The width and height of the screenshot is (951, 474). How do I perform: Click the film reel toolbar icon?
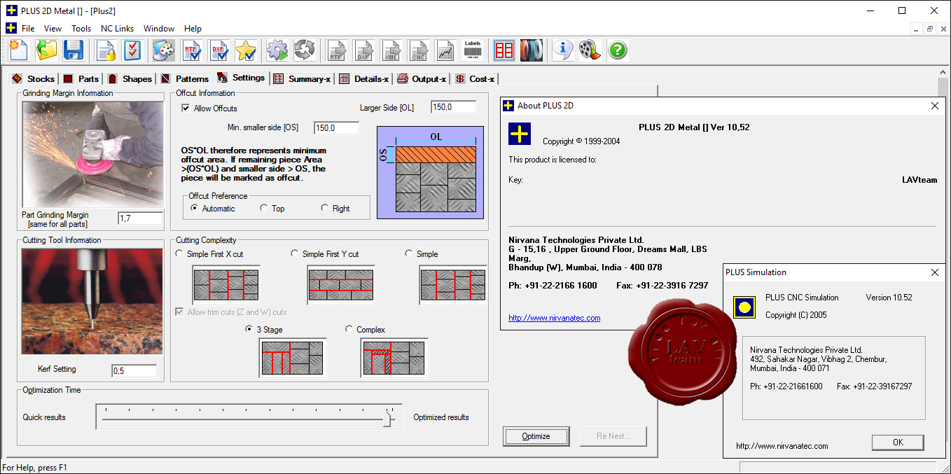point(590,50)
